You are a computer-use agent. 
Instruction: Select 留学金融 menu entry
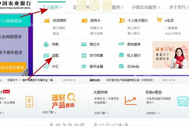tap(96, 66)
